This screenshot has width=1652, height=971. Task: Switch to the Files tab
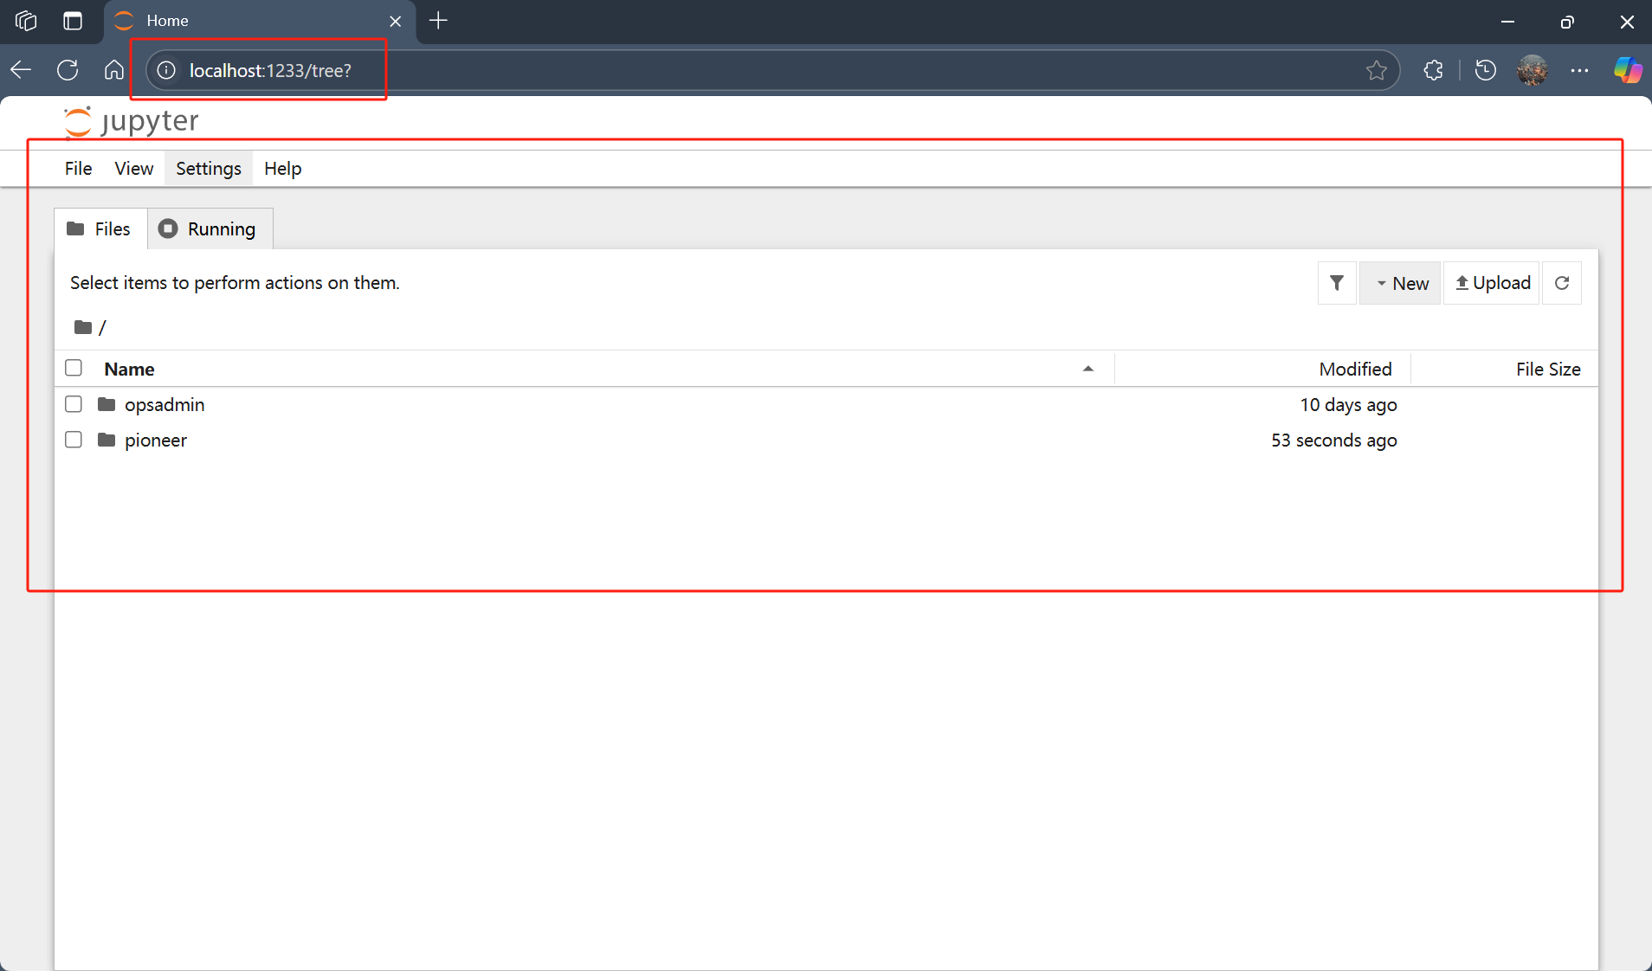[100, 228]
